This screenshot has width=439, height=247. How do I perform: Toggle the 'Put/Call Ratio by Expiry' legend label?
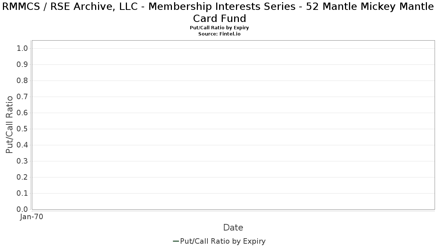click(223, 241)
